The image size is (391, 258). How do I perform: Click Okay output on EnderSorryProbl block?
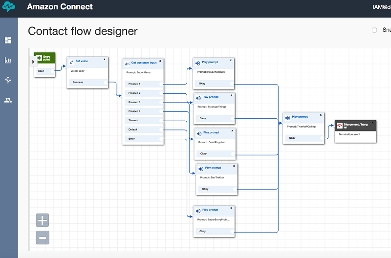coord(215,231)
